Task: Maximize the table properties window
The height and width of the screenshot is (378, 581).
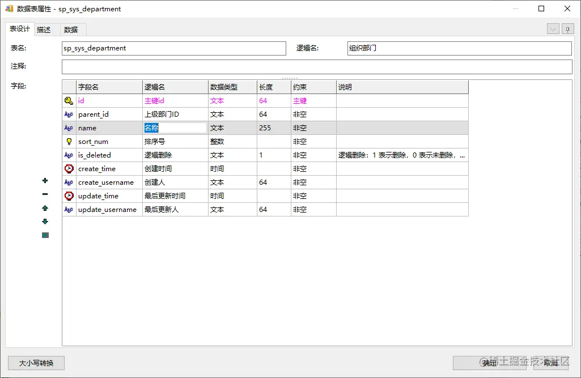Action: coord(541,9)
